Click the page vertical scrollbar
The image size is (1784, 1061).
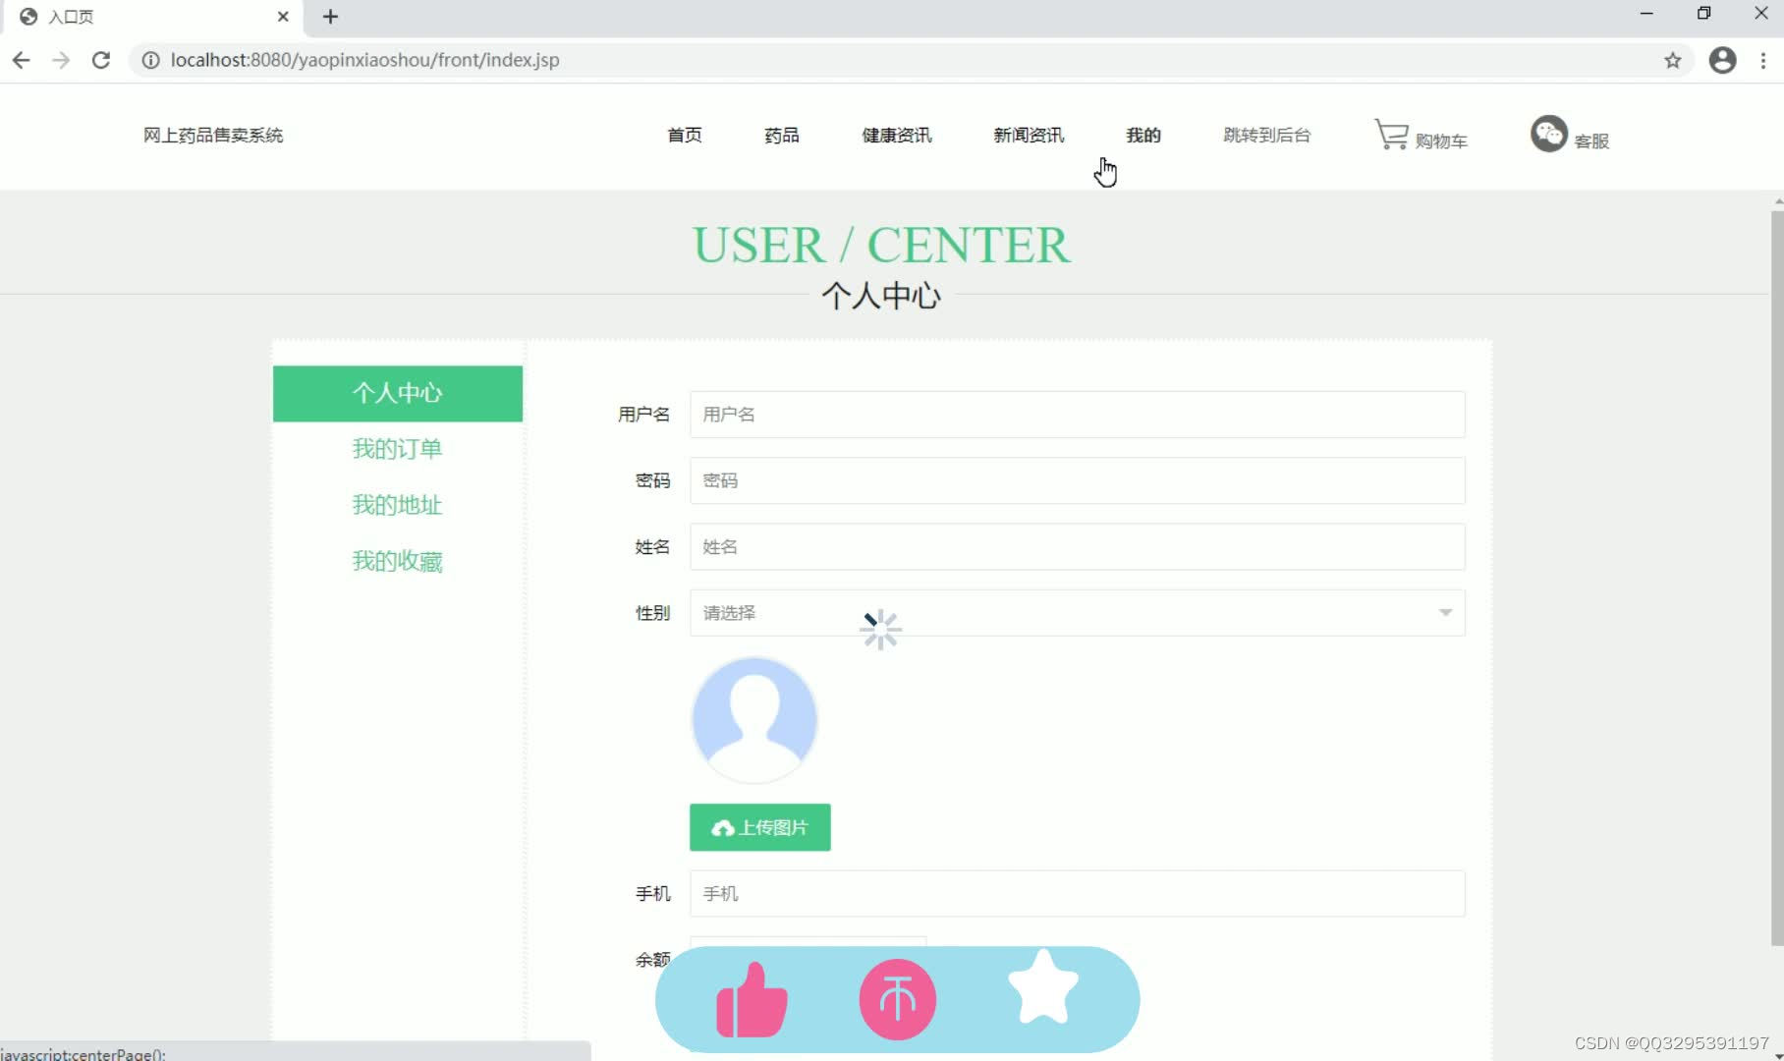tap(1777, 578)
